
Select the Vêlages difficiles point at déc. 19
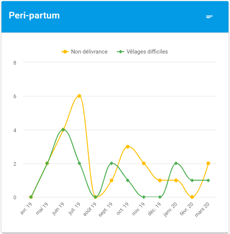pyautogui.click(x=160, y=197)
